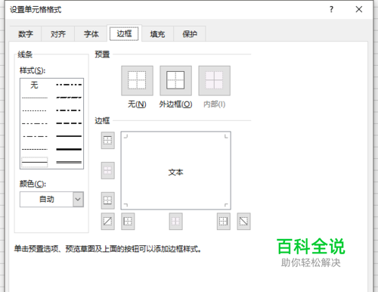Toggle the top border button

[x=108, y=140]
